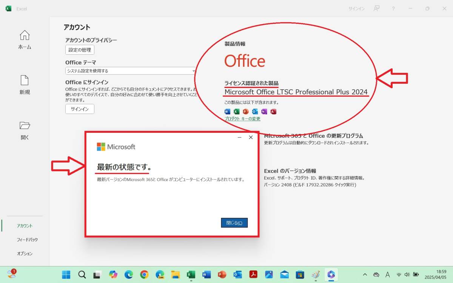453x283 pixels.
Task: Click the X on the Microsoft update dialog
Action: pyautogui.click(x=251, y=137)
